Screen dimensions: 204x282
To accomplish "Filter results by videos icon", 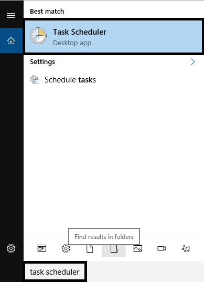I will (162, 248).
